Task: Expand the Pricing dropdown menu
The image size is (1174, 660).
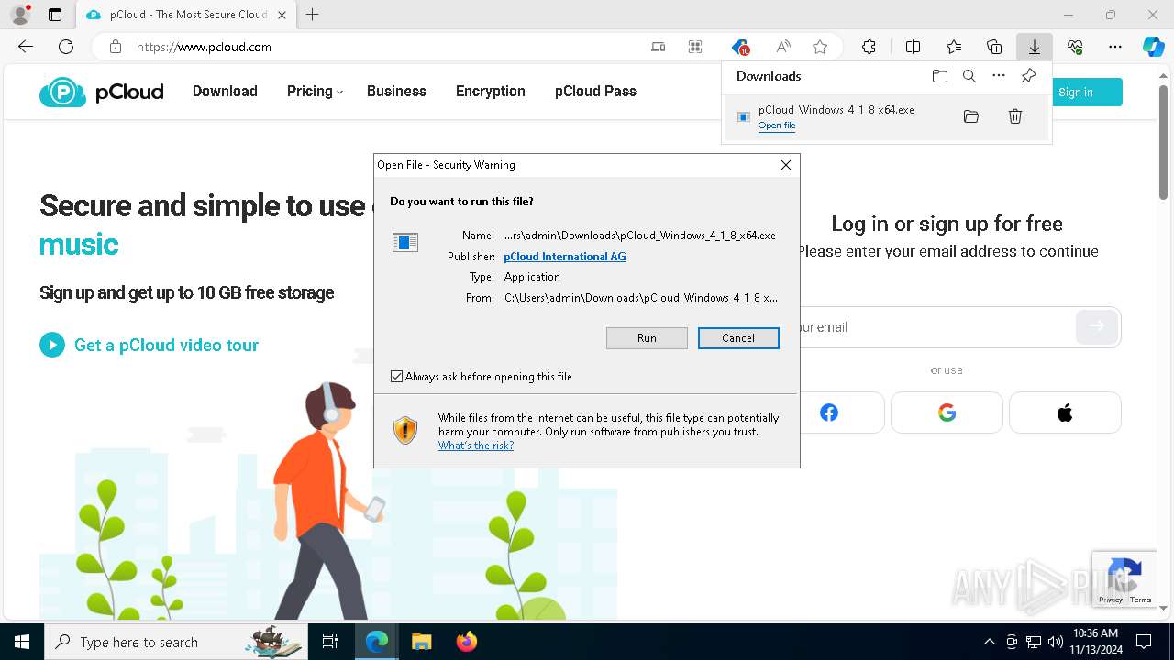Action: tap(315, 91)
